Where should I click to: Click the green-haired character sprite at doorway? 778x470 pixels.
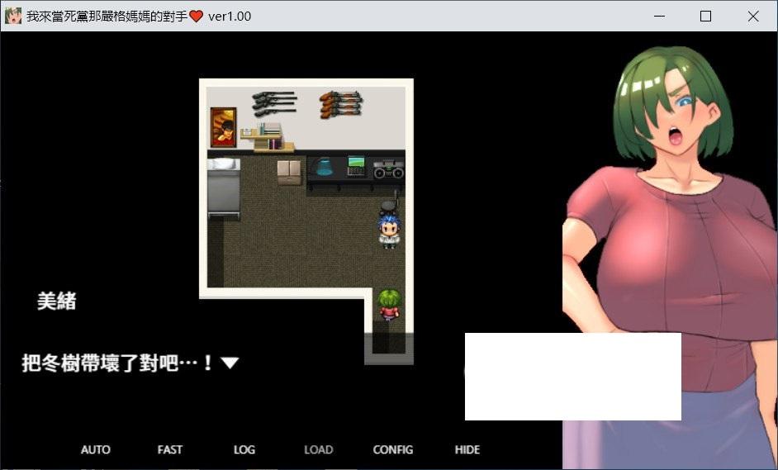tap(388, 305)
